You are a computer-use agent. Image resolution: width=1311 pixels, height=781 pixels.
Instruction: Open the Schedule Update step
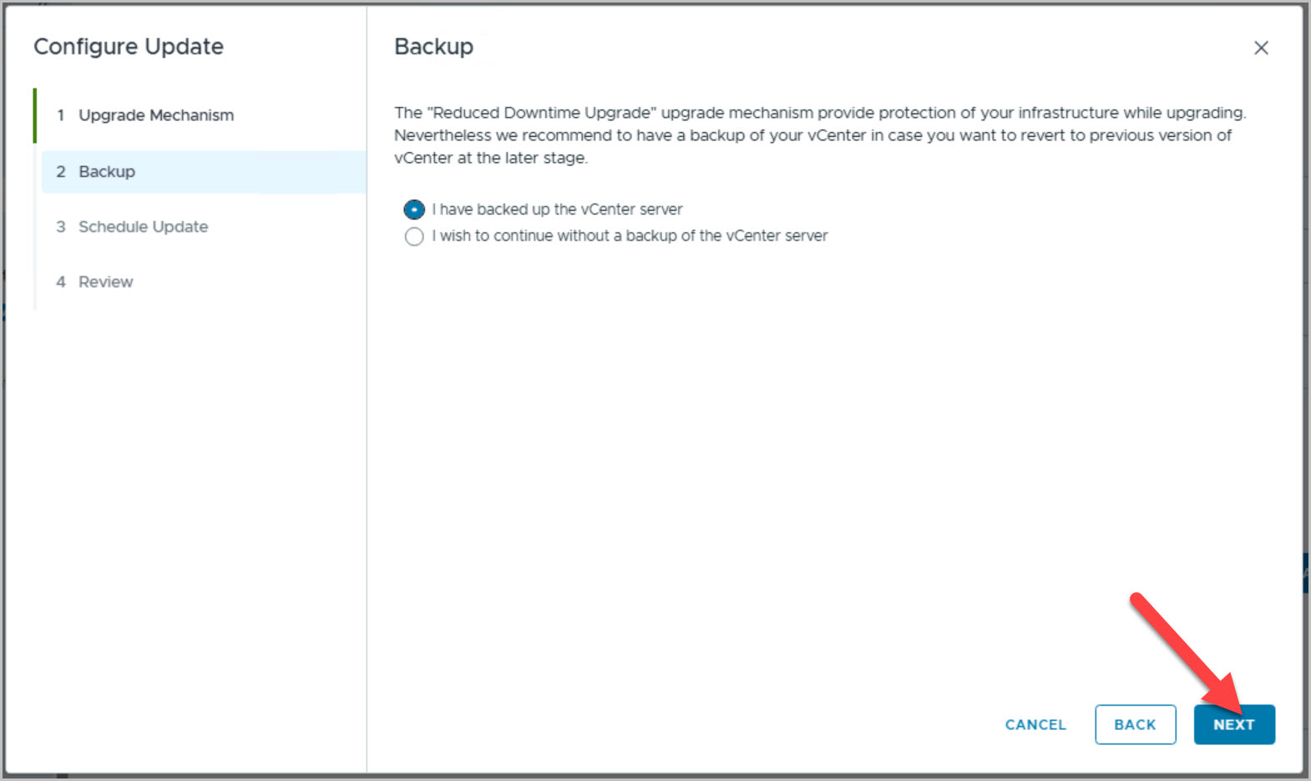point(143,227)
